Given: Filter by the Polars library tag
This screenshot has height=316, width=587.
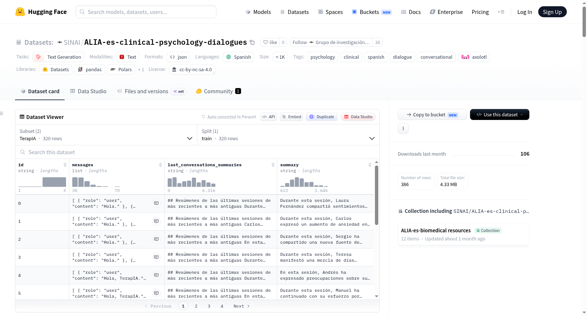Looking at the screenshot, I should pyautogui.click(x=121, y=69).
